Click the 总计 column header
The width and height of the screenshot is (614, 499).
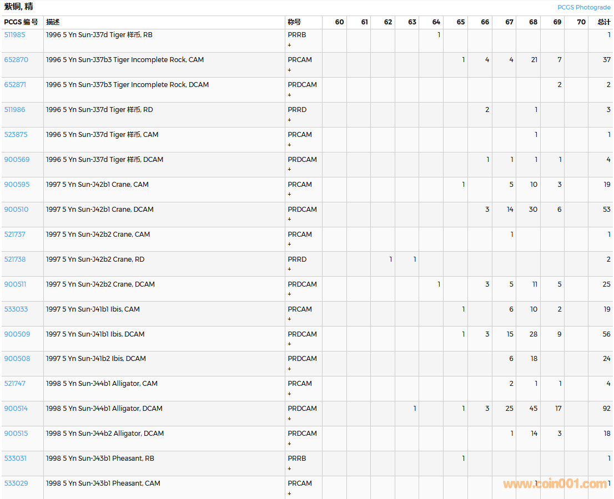[603, 22]
